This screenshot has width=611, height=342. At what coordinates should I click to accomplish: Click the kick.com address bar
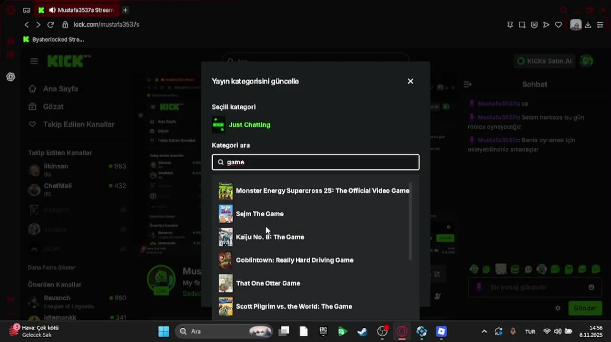107,25
